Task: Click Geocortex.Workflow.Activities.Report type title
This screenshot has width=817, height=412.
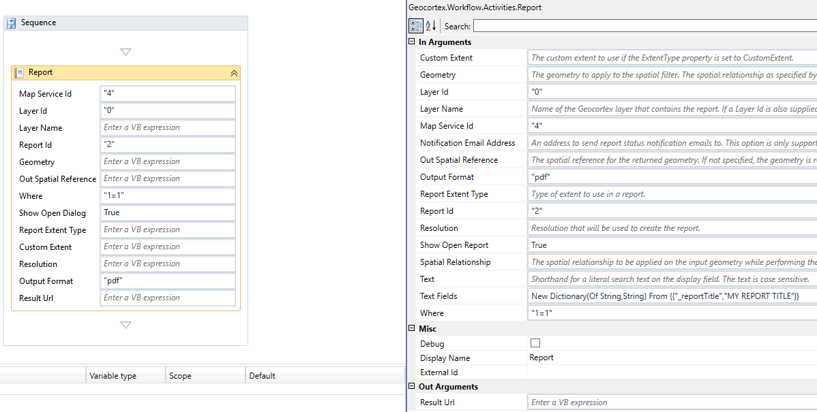Action: coord(475,7)
